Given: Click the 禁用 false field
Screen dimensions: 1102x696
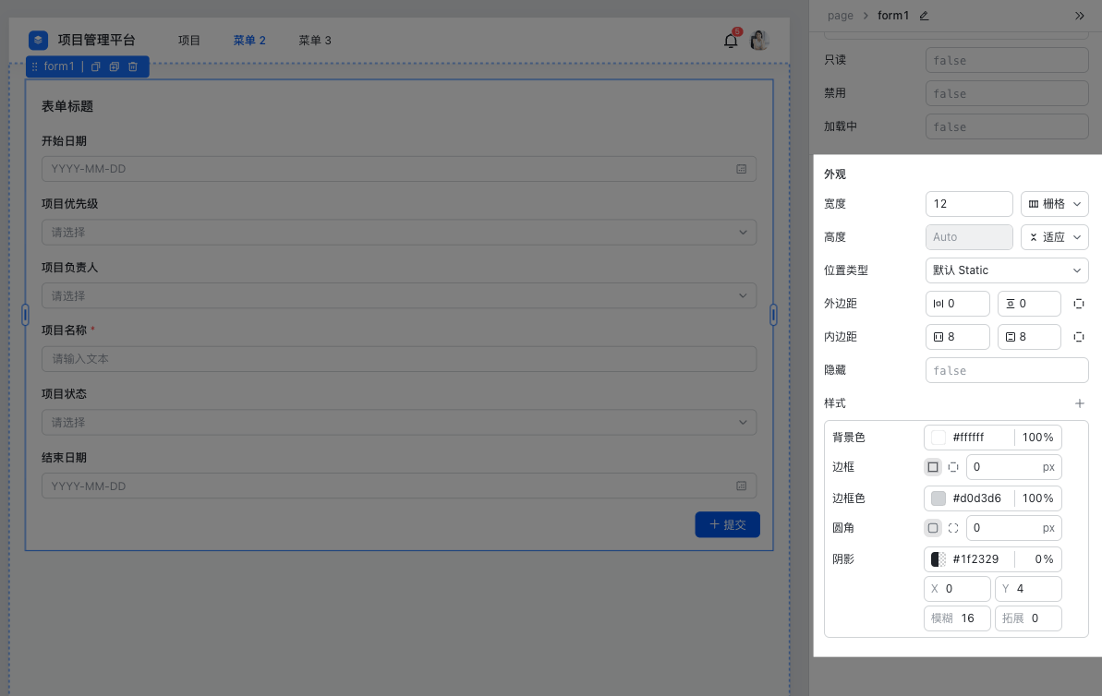Looking at the screenshot, I should click(x=1007, y=93).
